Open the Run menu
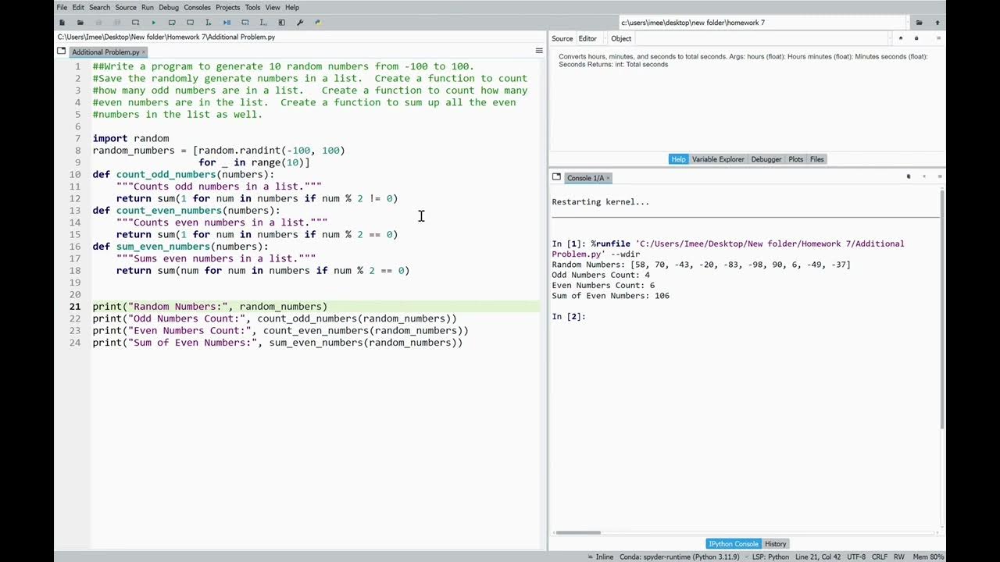 (148, 7)
